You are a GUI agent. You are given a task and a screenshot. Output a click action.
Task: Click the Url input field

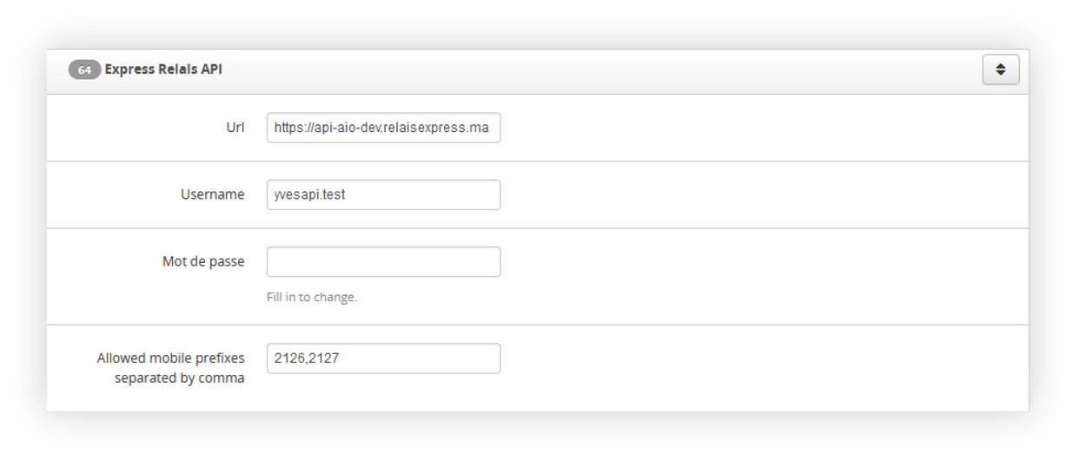383,128
